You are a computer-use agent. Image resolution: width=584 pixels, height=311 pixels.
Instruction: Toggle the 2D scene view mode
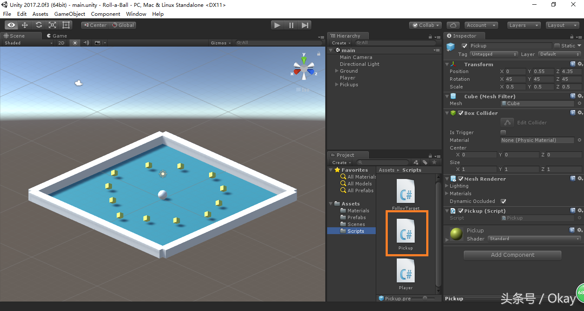coord(62,43)
